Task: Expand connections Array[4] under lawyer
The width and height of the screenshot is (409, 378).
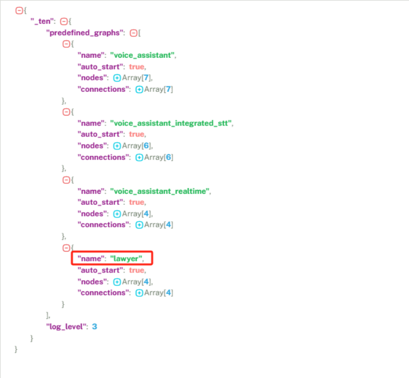Action: (x=139, y=293)
